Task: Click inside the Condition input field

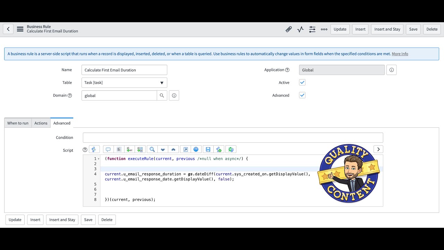Action: pos(232,137)
